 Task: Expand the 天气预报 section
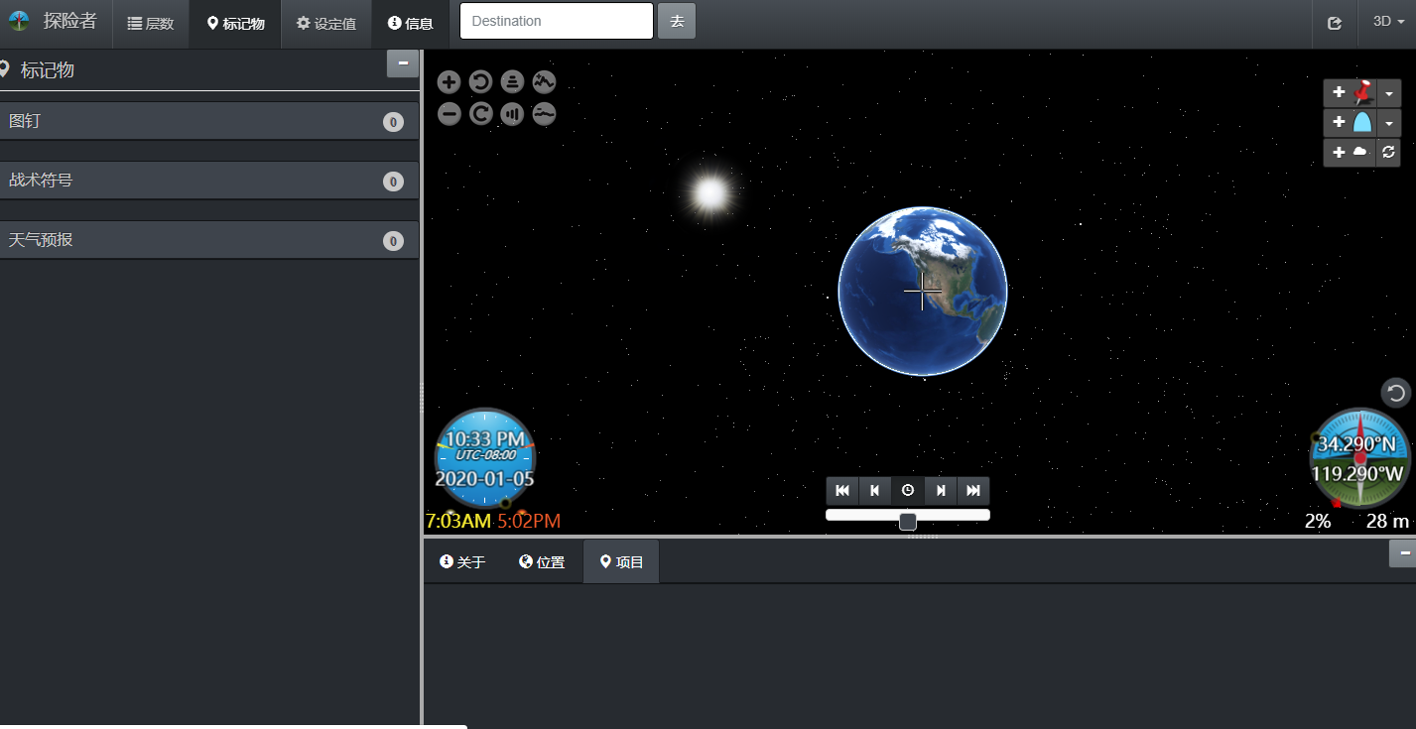(208, 240)
